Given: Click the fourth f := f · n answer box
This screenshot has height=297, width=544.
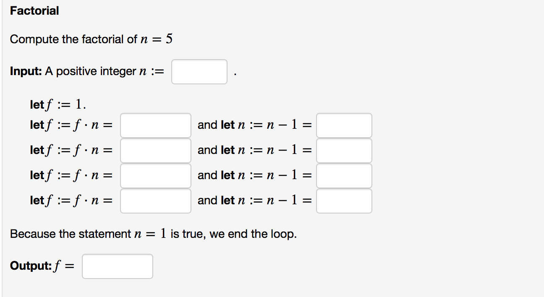Looking at the screenshot, I should click(155, 201).
